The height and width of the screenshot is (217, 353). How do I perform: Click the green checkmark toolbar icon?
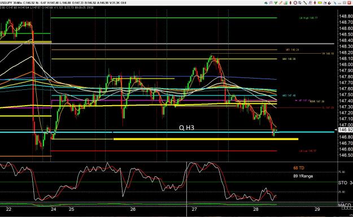pos(276,3)
